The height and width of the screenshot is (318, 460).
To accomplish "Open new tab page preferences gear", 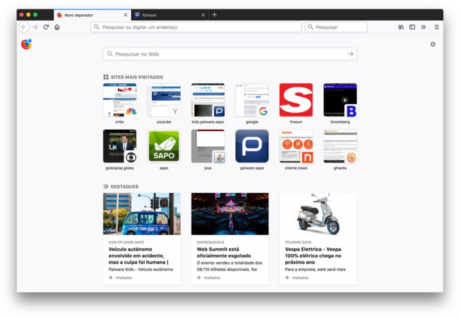I will coord(433,44).
